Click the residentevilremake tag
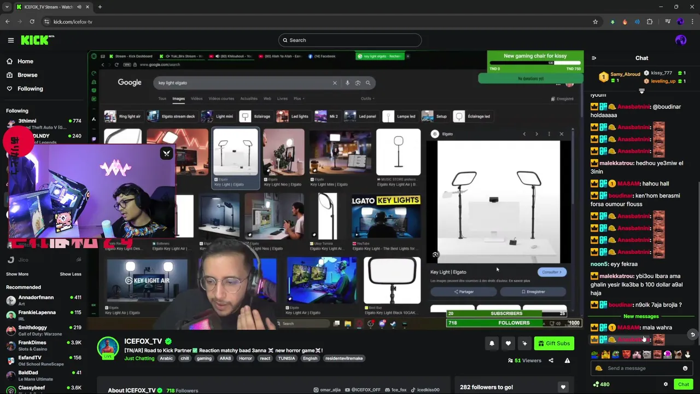Image resolution: width=700 pixels, height=394 pixels. click(344, 358)
